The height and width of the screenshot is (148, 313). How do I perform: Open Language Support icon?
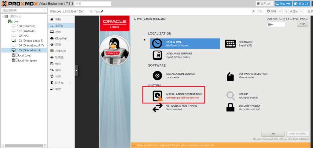(157, 55)
